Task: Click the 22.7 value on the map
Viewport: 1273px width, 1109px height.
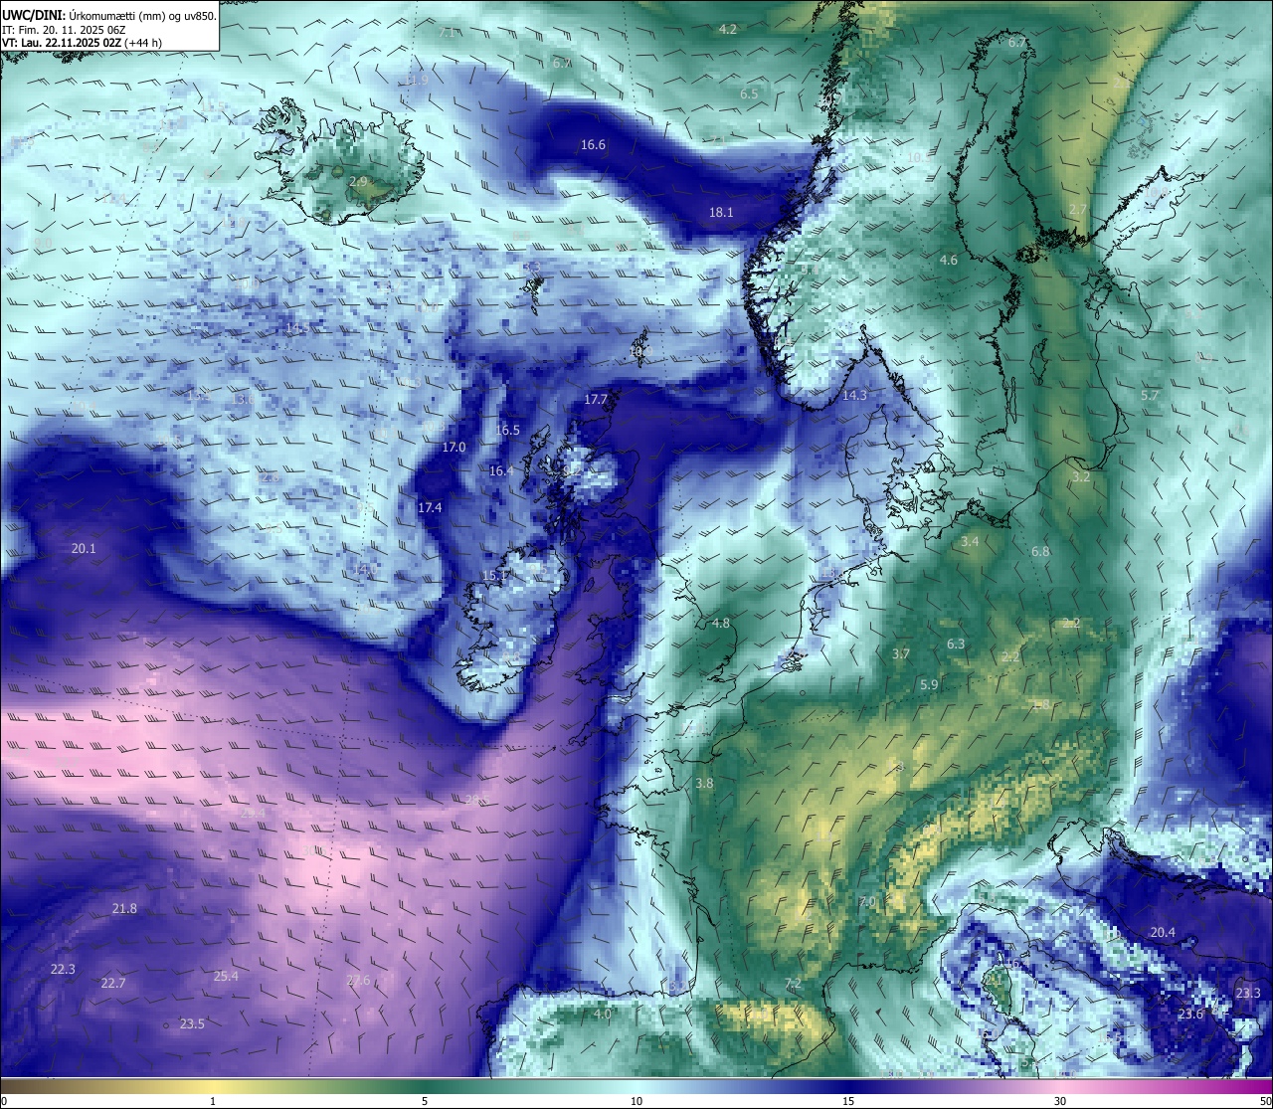Action: click(x=113, y=984)
